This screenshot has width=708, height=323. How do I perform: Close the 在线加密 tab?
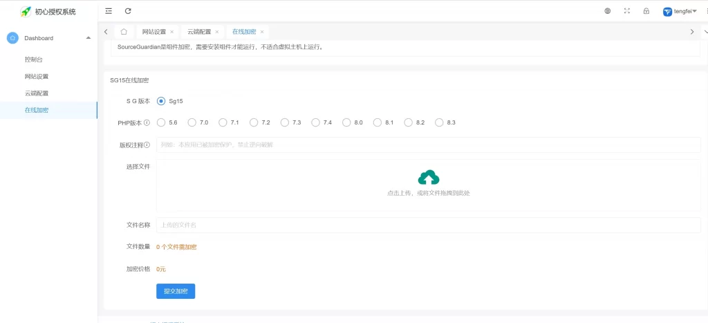tap(262, 32)
